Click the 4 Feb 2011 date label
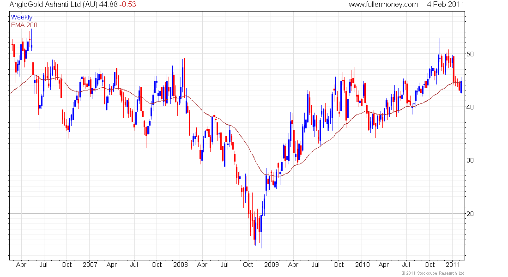 tap(446, 5)
